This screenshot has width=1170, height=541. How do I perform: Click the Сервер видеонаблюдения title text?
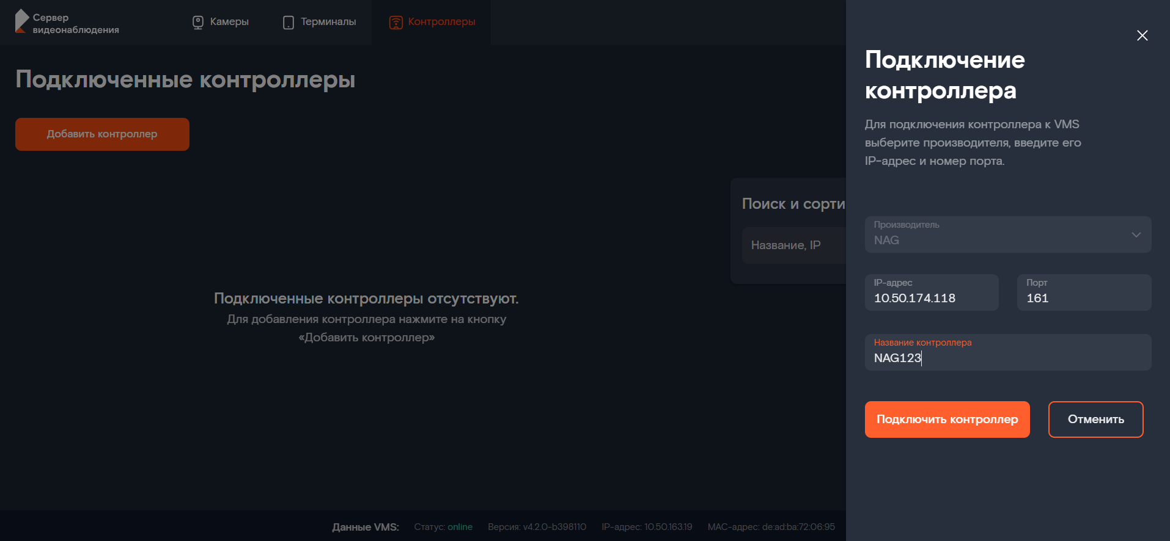76,23
